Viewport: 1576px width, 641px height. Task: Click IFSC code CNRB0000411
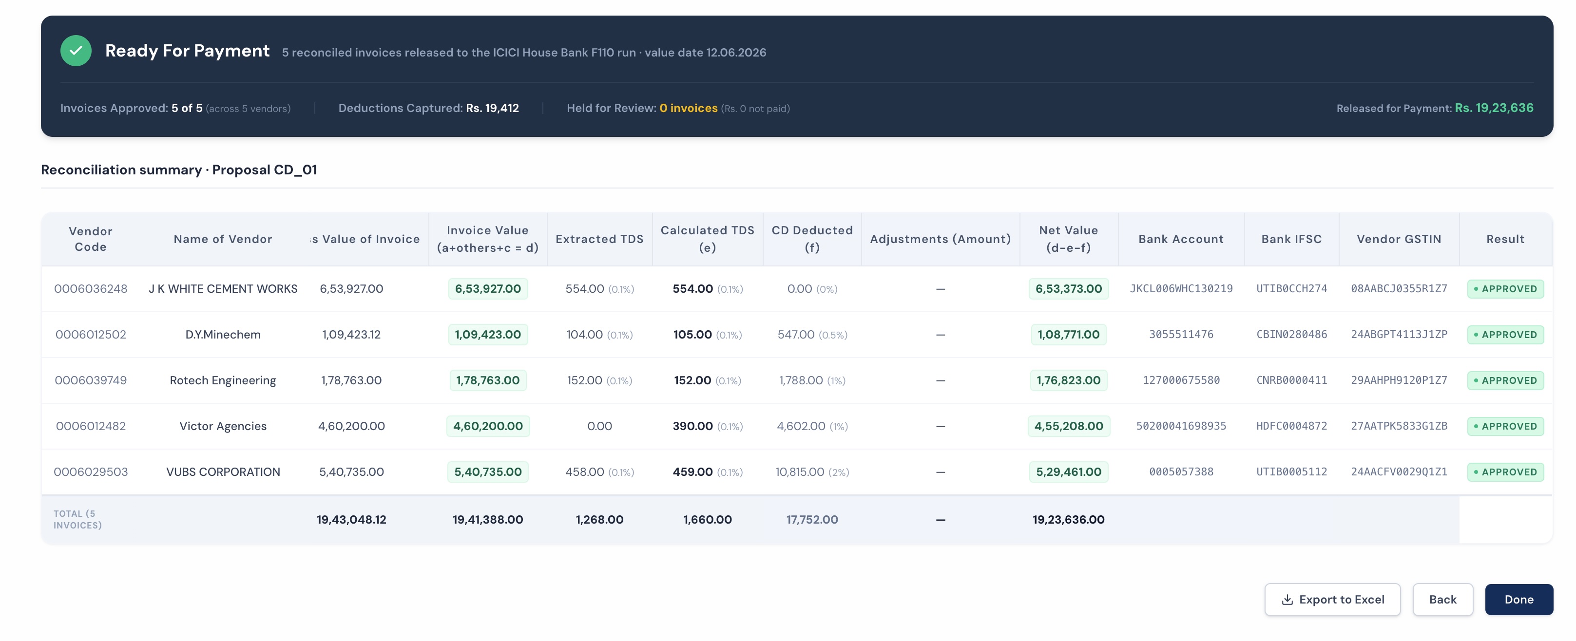1291,380
